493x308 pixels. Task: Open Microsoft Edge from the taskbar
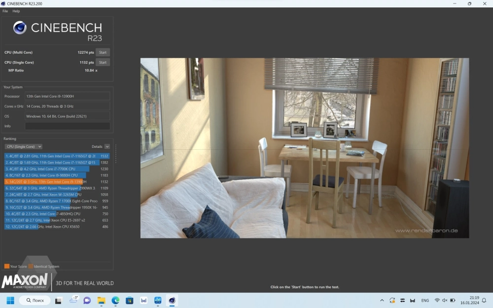(x=115, y=300)
